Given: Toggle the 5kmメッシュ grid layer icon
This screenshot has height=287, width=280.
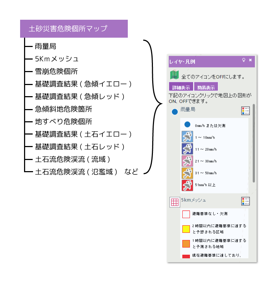Looking at the screenshot, I should 175,202.
